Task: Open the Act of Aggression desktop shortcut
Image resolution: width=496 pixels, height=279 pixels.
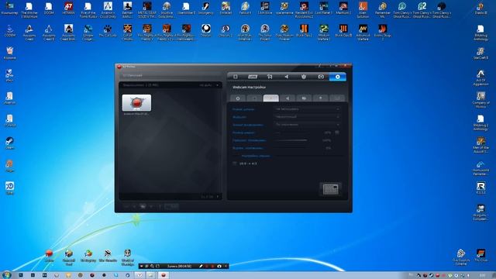Action: coord(480,77)
